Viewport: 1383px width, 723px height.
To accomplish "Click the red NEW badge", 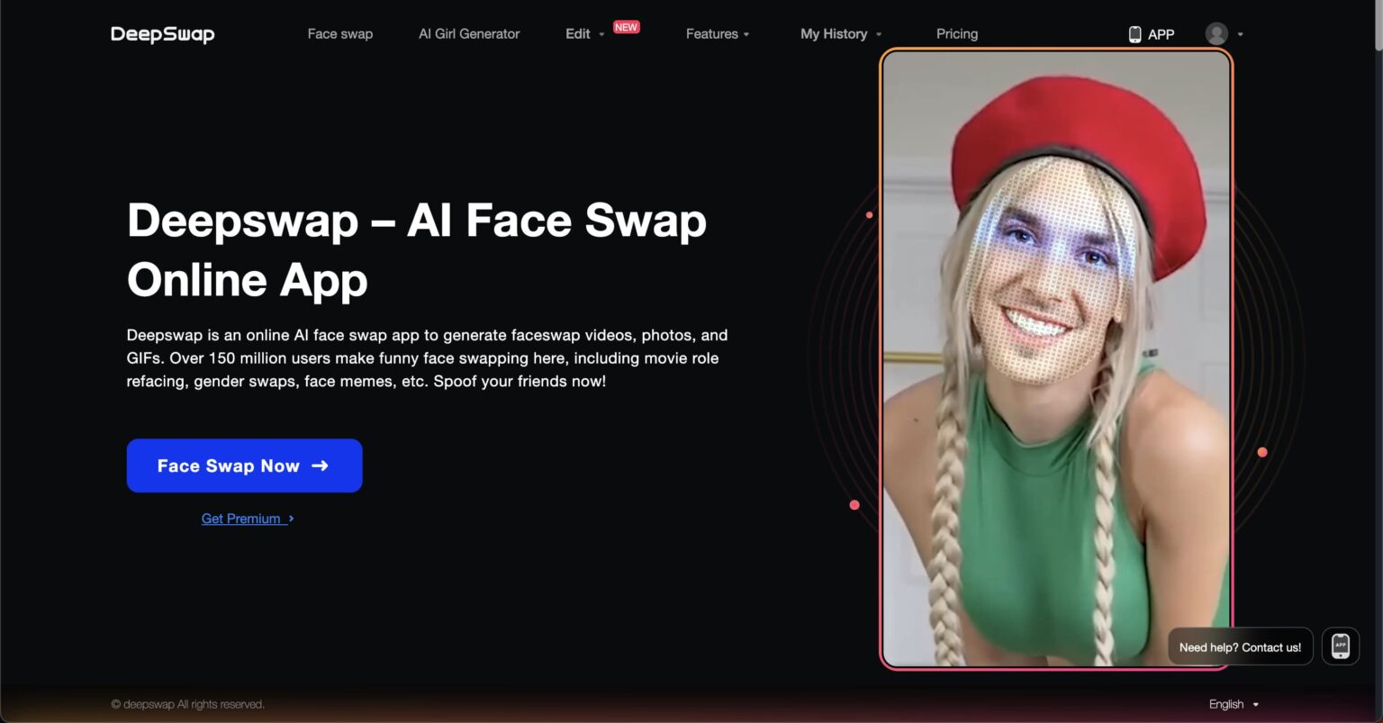I will tap(626, 27).
